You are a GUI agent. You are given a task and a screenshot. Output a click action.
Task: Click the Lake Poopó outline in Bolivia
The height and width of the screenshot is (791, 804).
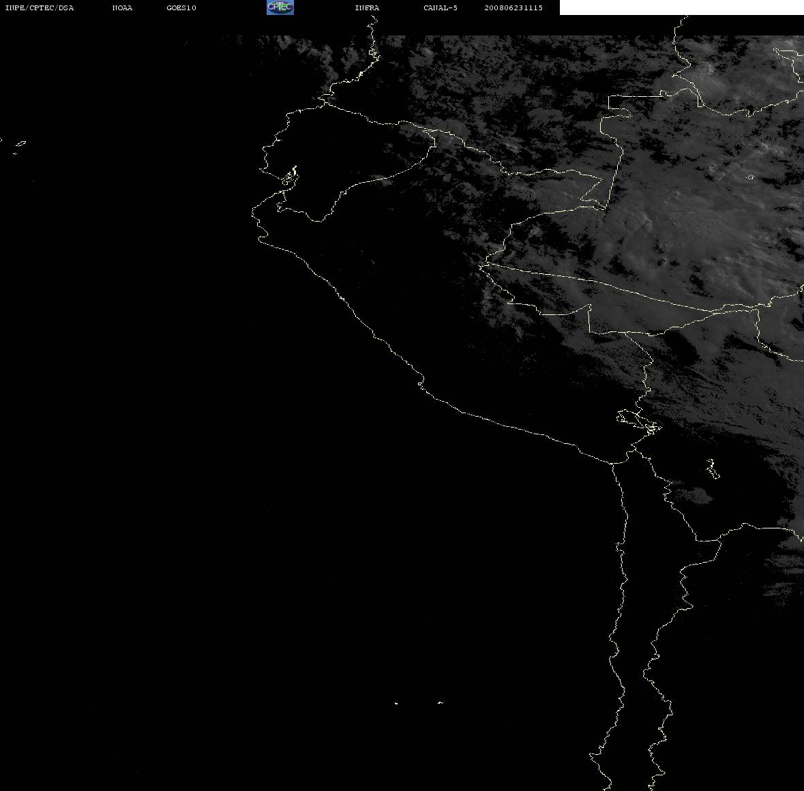[712, 468]
